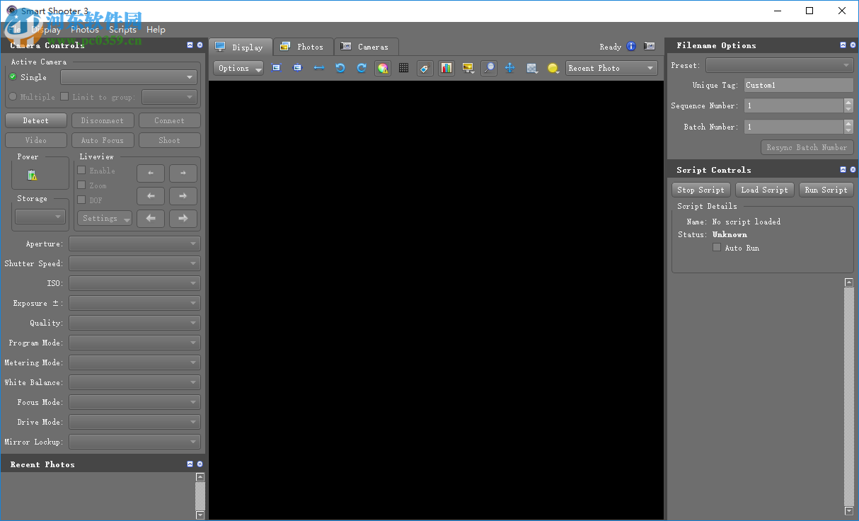859x521 pixels.
Task: Switch to the Cameras tab
Action: coord(365,47)
